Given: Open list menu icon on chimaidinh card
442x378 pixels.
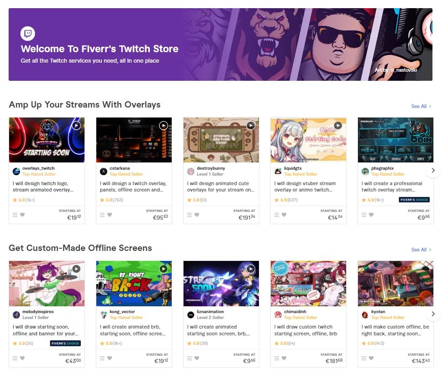Looking at the screenshot, I should (x=277, y=358).
